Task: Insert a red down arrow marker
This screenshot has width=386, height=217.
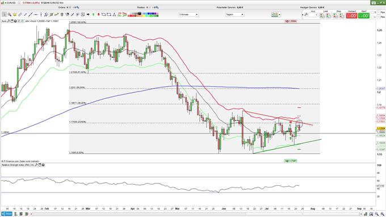Action: tap(98, 15)
